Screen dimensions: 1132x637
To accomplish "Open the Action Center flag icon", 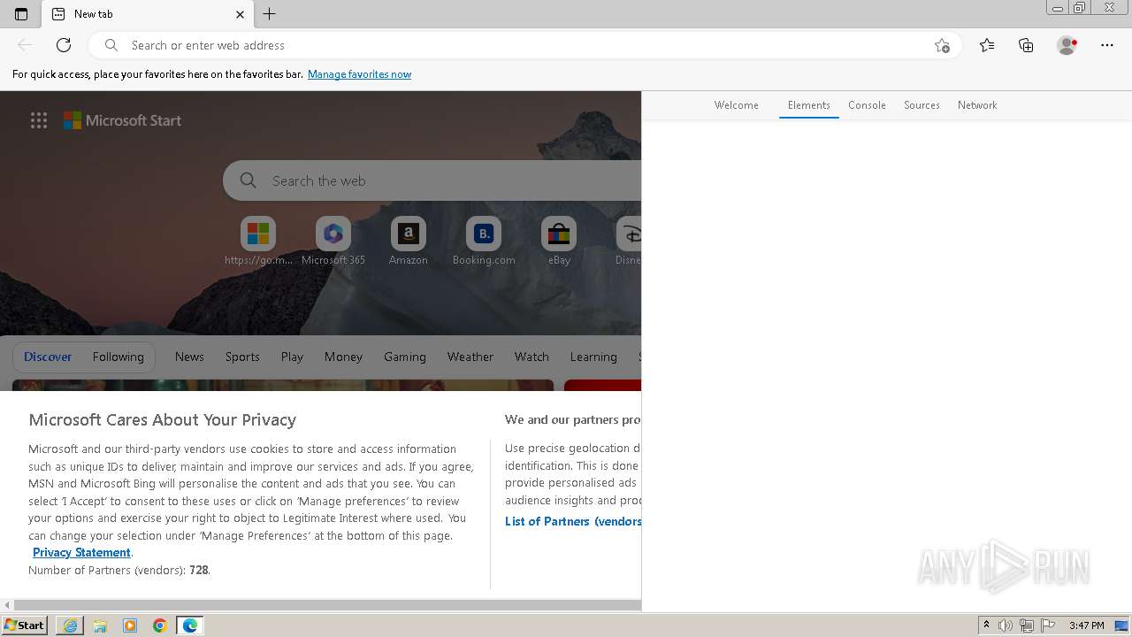I will [x=1048, y=625].
